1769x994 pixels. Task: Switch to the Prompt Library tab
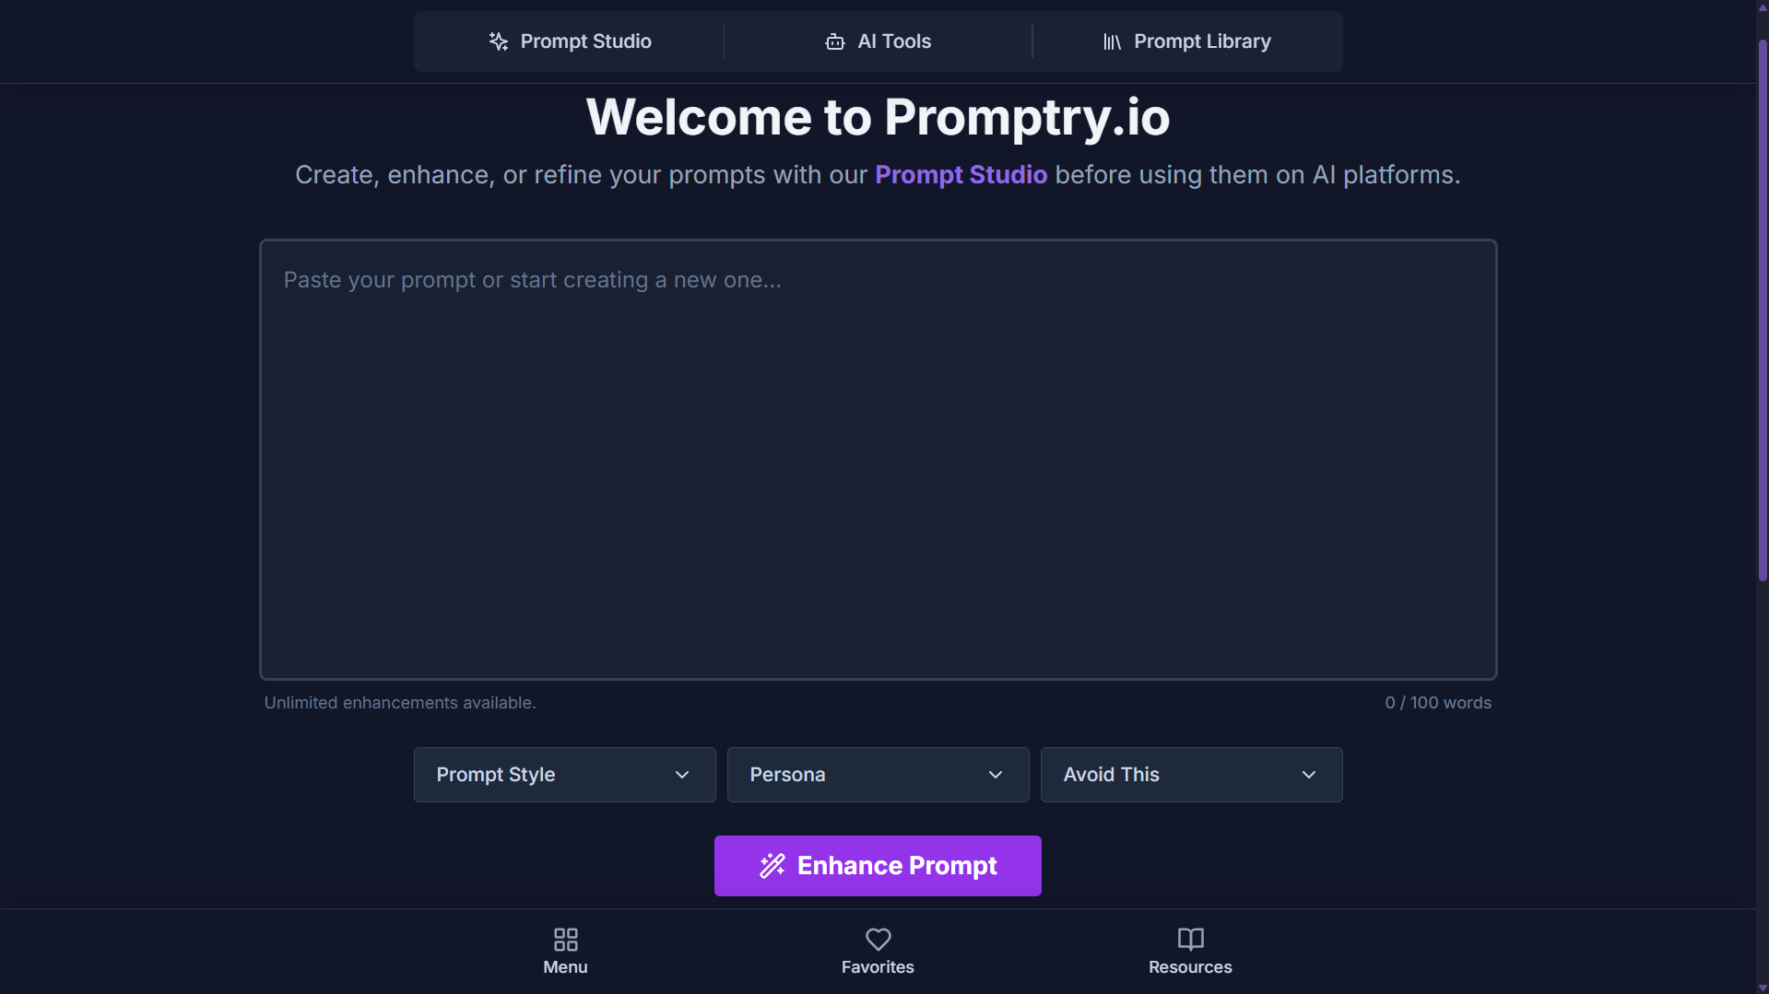pyautogui.click(x=1187, y=41)
